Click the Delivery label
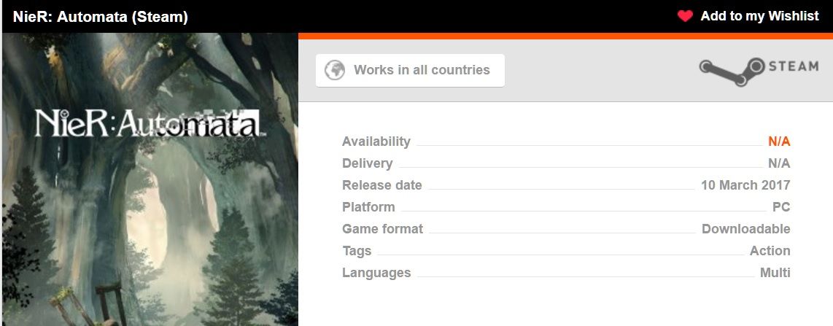This screenshot has height=326, width=833. click(x=367, y=163)
